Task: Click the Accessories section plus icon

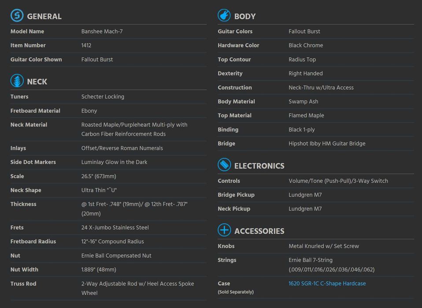Action: [224, 230]
